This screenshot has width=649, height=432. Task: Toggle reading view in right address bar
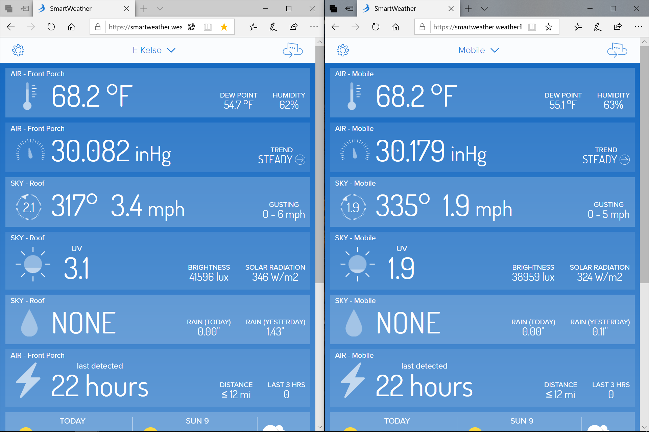[x=532, y=27]
